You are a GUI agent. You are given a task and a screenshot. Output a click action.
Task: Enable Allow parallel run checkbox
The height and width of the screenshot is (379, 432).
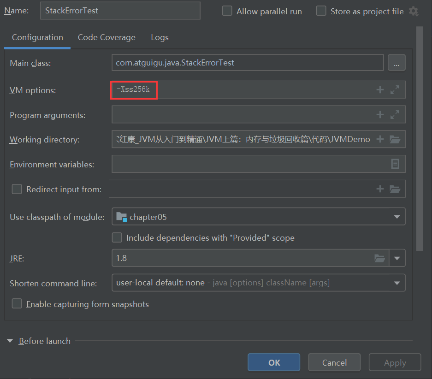(227, 11)
